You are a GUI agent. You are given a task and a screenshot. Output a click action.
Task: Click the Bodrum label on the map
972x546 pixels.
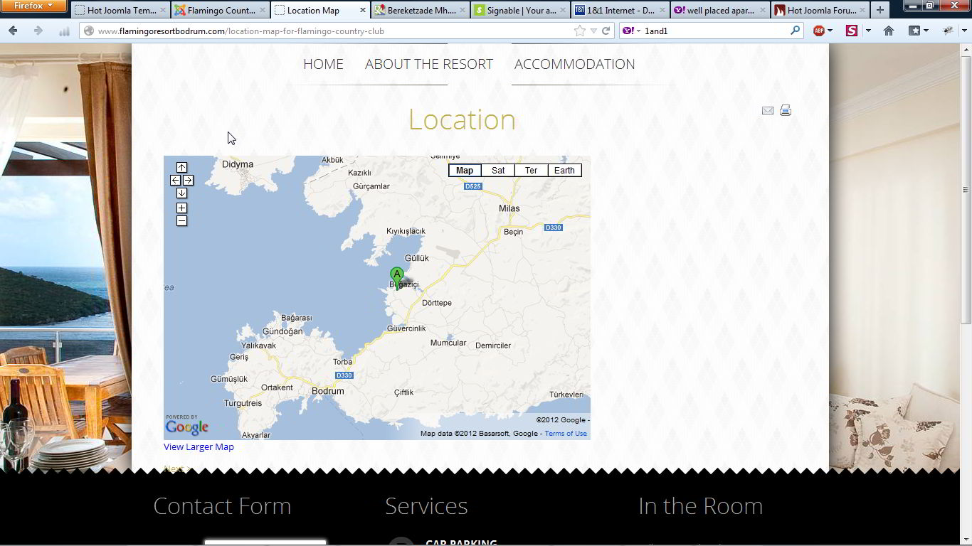coord(327,391)
